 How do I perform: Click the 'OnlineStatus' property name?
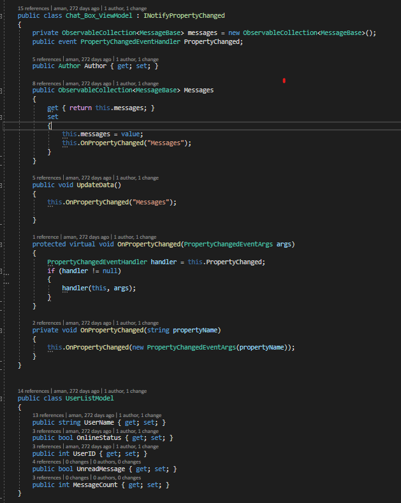(99, 438)
